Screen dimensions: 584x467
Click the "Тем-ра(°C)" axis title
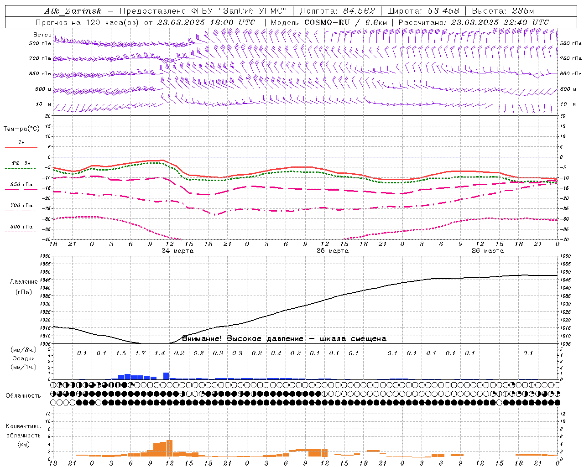(x=21, y=129)
